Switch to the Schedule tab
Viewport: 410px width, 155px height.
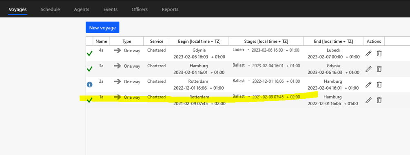coord(50,9)
